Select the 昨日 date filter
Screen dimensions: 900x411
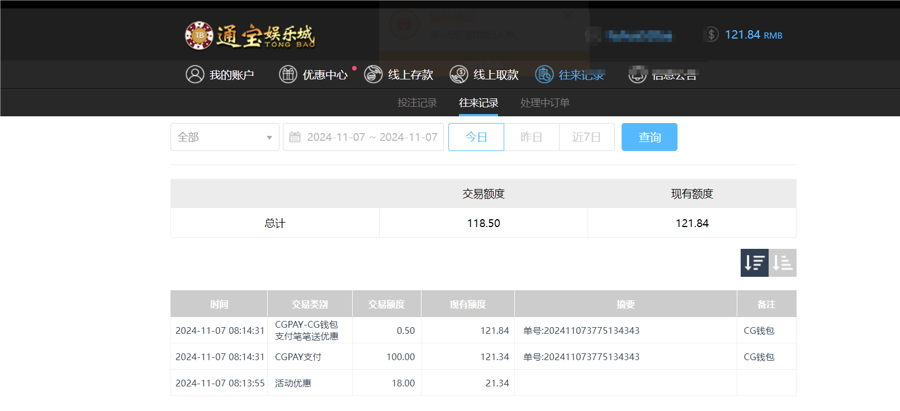coord(531,137)
